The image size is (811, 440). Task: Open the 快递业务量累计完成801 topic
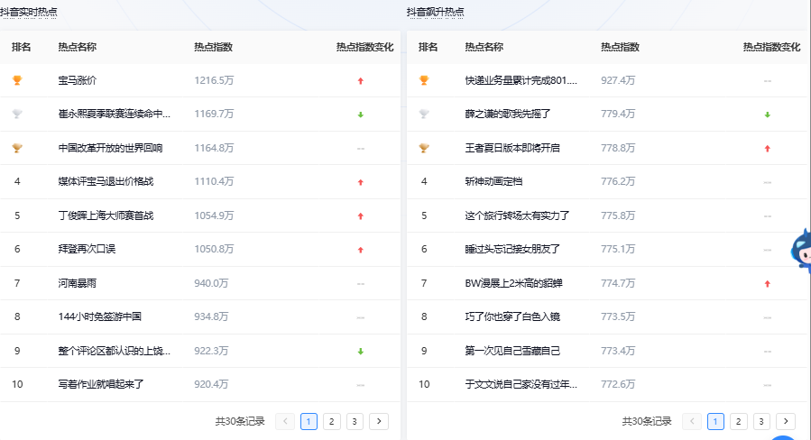pyautogui.click(x=521, y=80)
